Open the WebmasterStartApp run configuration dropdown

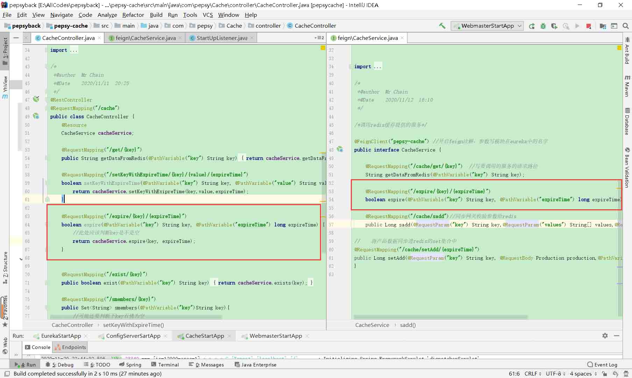click(487, 26)
